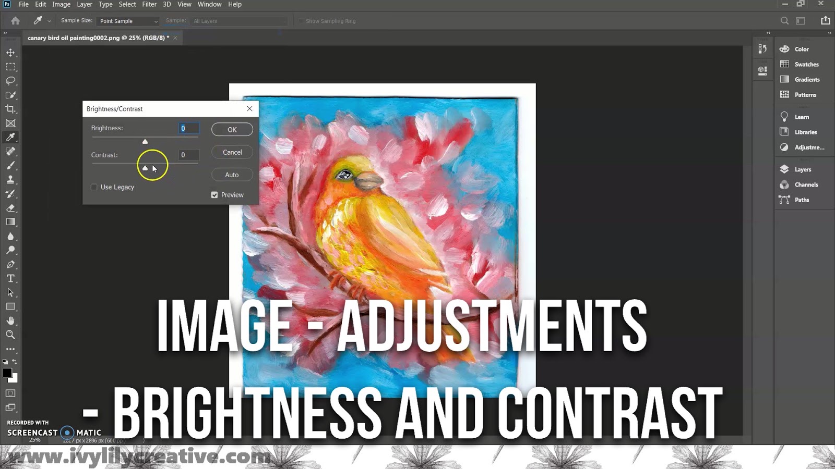Open the Search icon in options bar

point(784,21)
